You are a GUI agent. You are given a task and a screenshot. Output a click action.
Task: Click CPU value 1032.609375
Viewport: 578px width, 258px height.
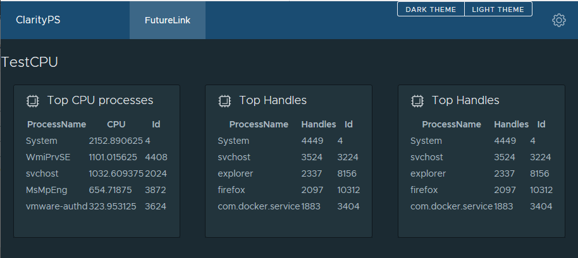pos(116,173)
